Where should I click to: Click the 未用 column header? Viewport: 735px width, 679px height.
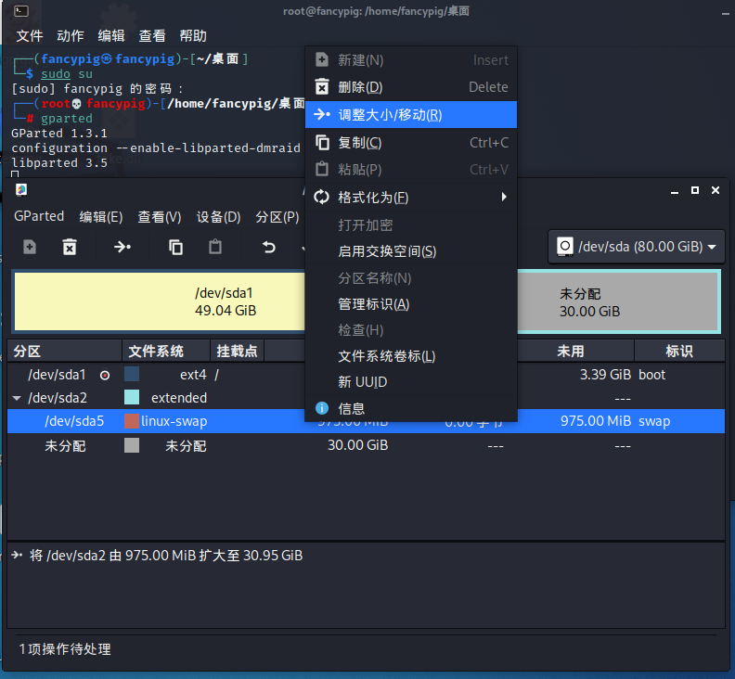click(x=575, y=351)
